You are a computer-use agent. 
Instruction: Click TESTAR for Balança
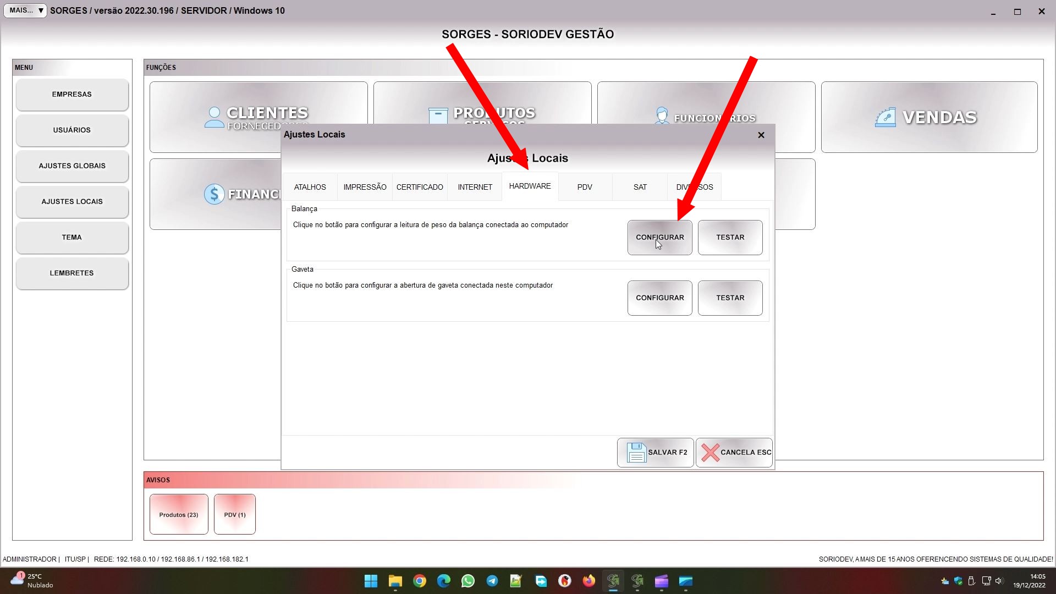tap(730, 238)
